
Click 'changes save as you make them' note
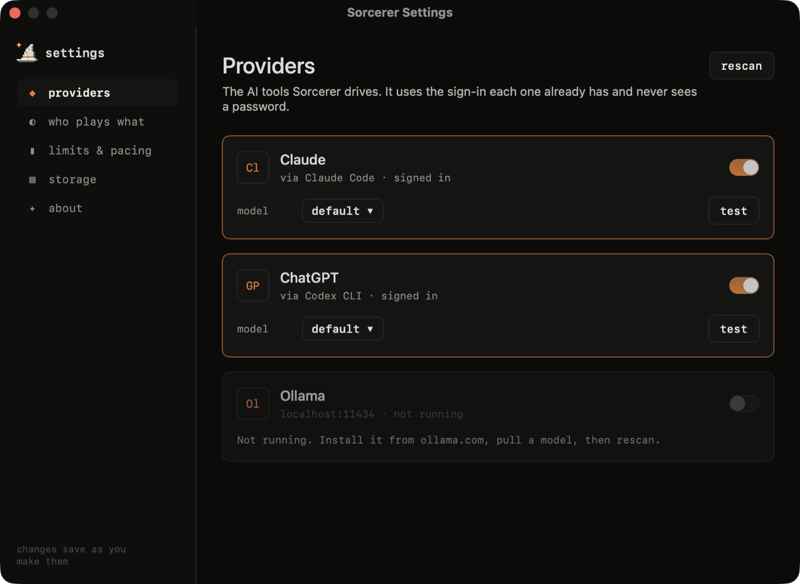coord(71,555)
